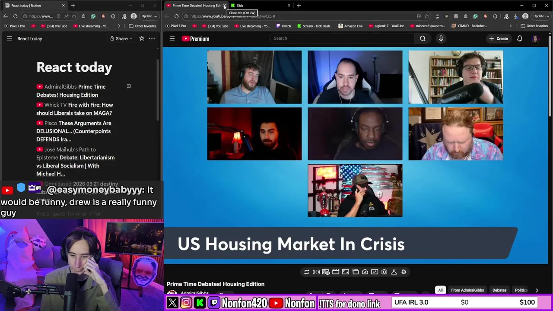Click the flask icon in player toolbar
Viewport: 553px width, 311px height.
point(394,272)
